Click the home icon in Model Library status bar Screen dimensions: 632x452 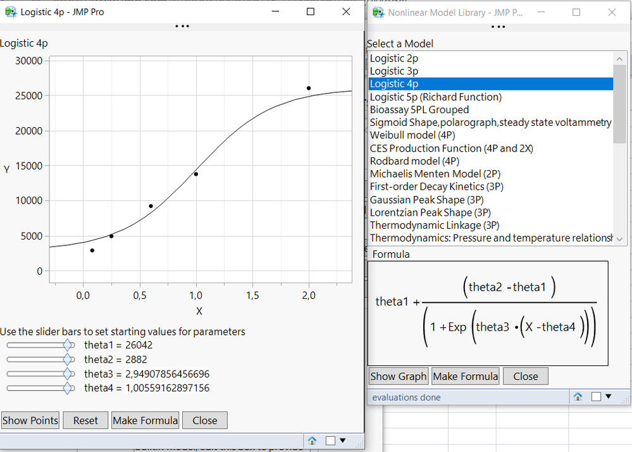tap(578, 397)
